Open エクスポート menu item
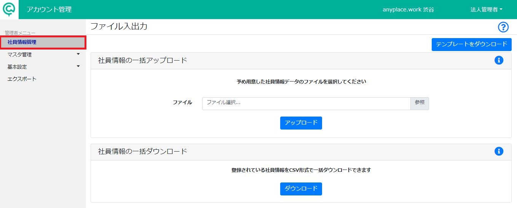 pos(22,79)
